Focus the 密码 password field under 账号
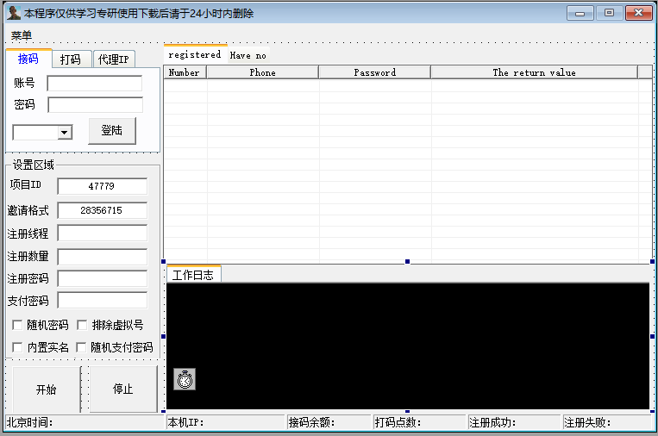Image resolution: width=658 pixels, height=436 pixels. [95, 105]
